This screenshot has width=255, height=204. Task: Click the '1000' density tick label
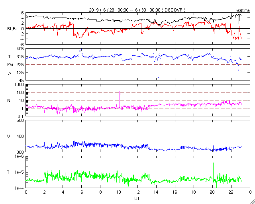20,85
